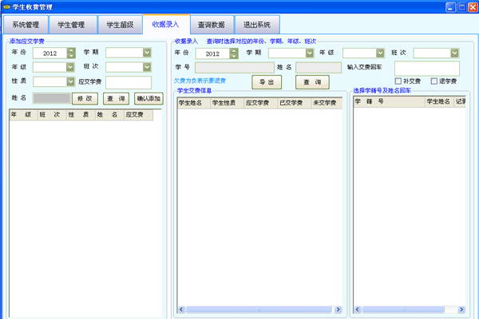This screenshot has width=479, height=319.
Task: Expand 年级 dropdown in 收据录入 panel
Action: coord(380,53)
